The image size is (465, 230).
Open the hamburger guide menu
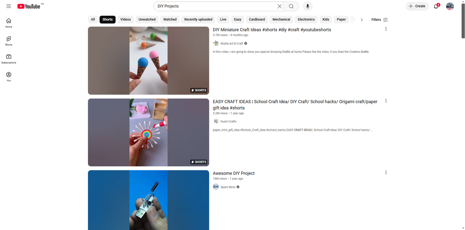tap(9, 6)
